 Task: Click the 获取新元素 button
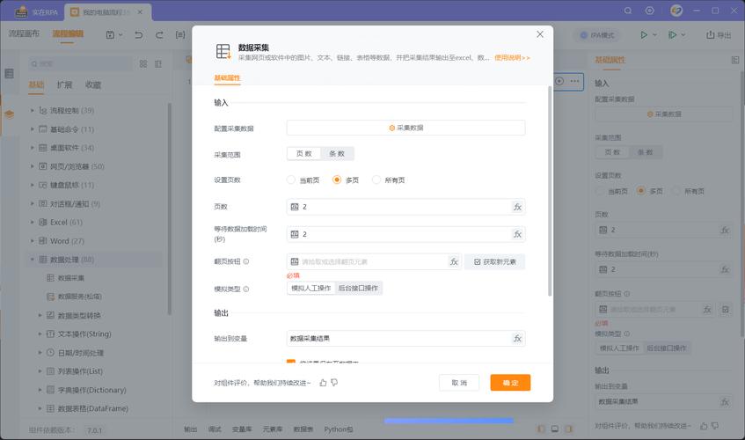(x=494, y=262)
